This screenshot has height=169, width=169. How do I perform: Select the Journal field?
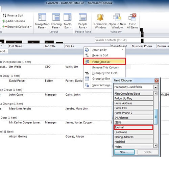coord(134,127)
